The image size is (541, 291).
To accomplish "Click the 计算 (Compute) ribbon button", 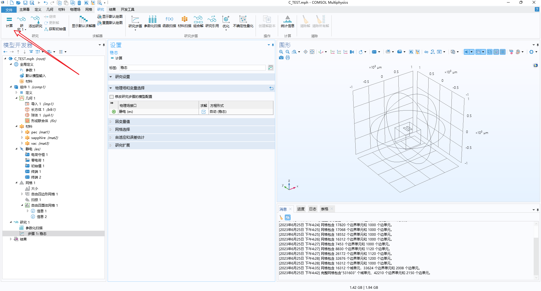I will pos(9,22).
